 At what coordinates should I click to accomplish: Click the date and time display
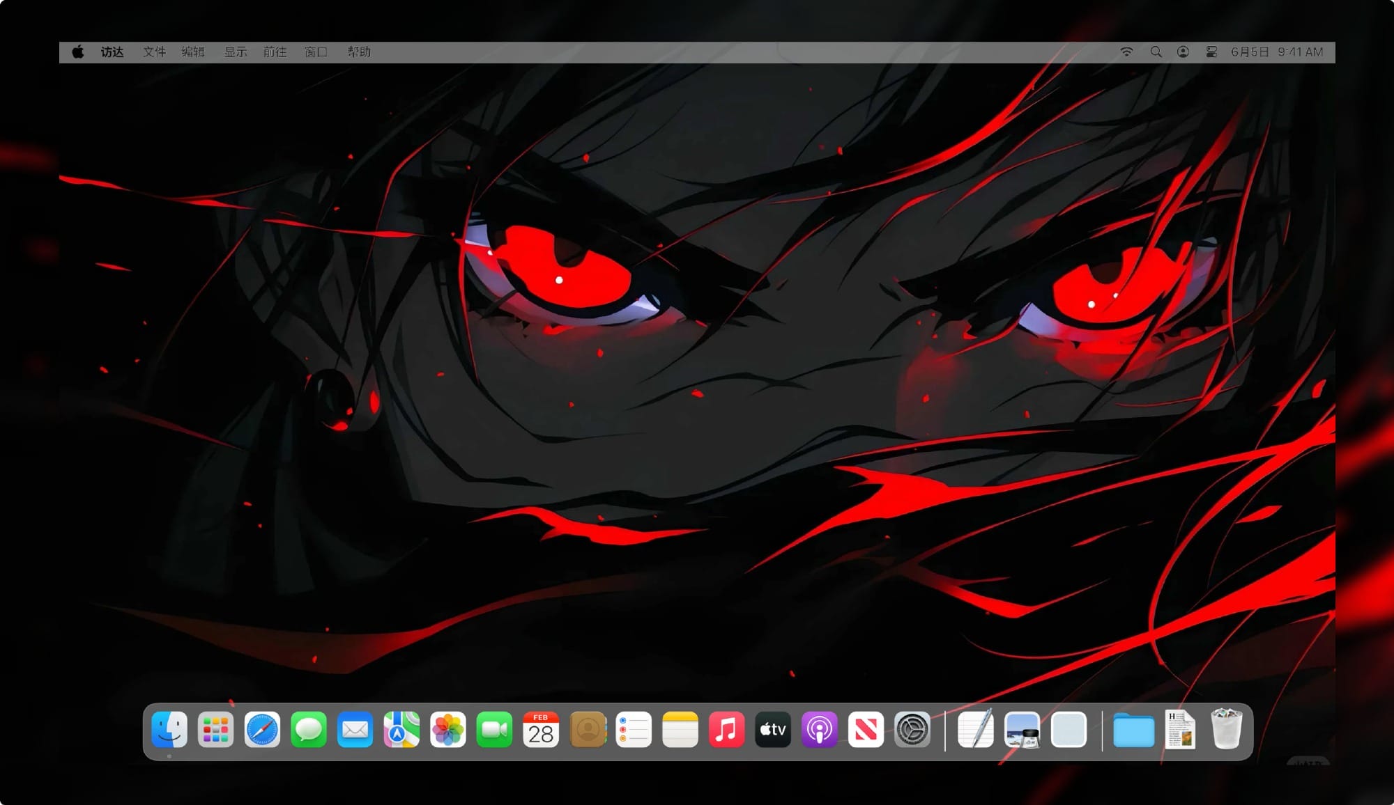(x=1276, y=52)
